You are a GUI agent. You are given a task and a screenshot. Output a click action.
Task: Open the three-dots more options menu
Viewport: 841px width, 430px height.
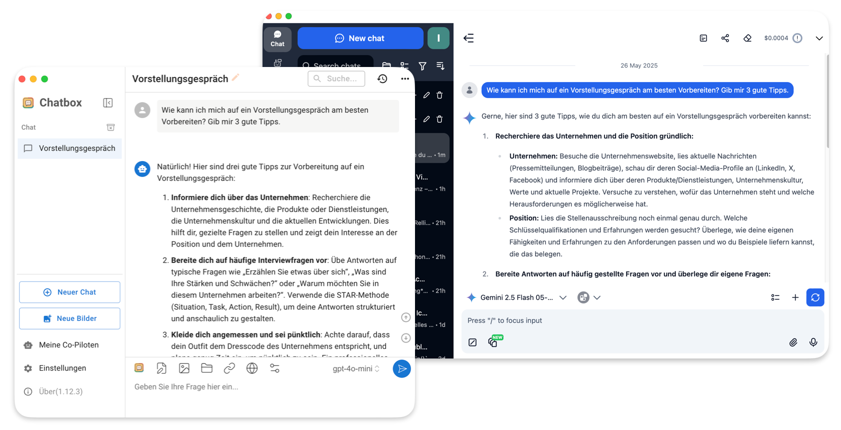405,78
